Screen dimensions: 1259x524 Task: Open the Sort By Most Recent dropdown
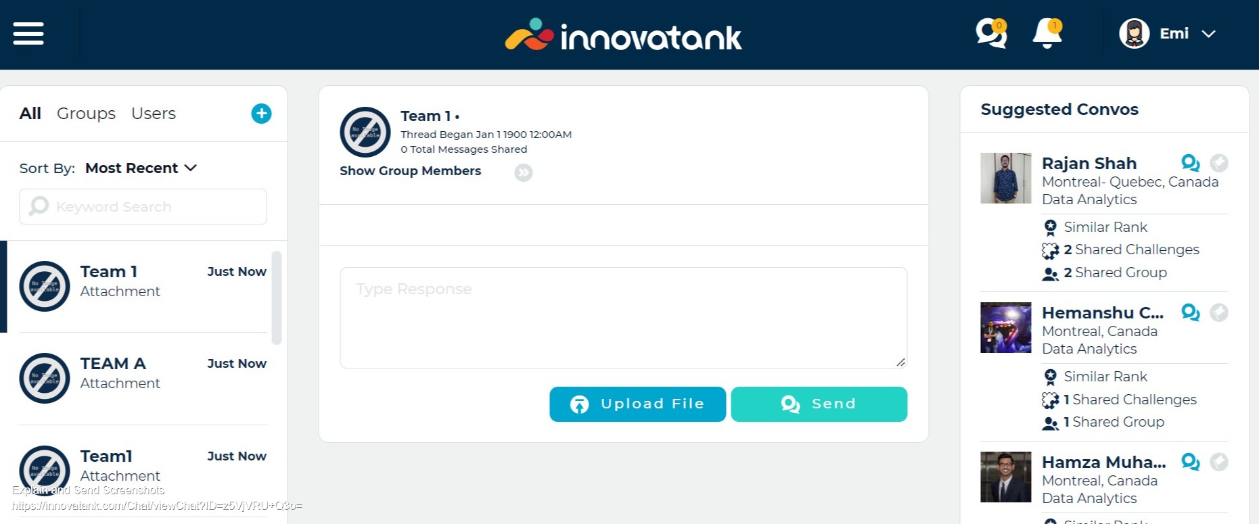click(141, 168)
